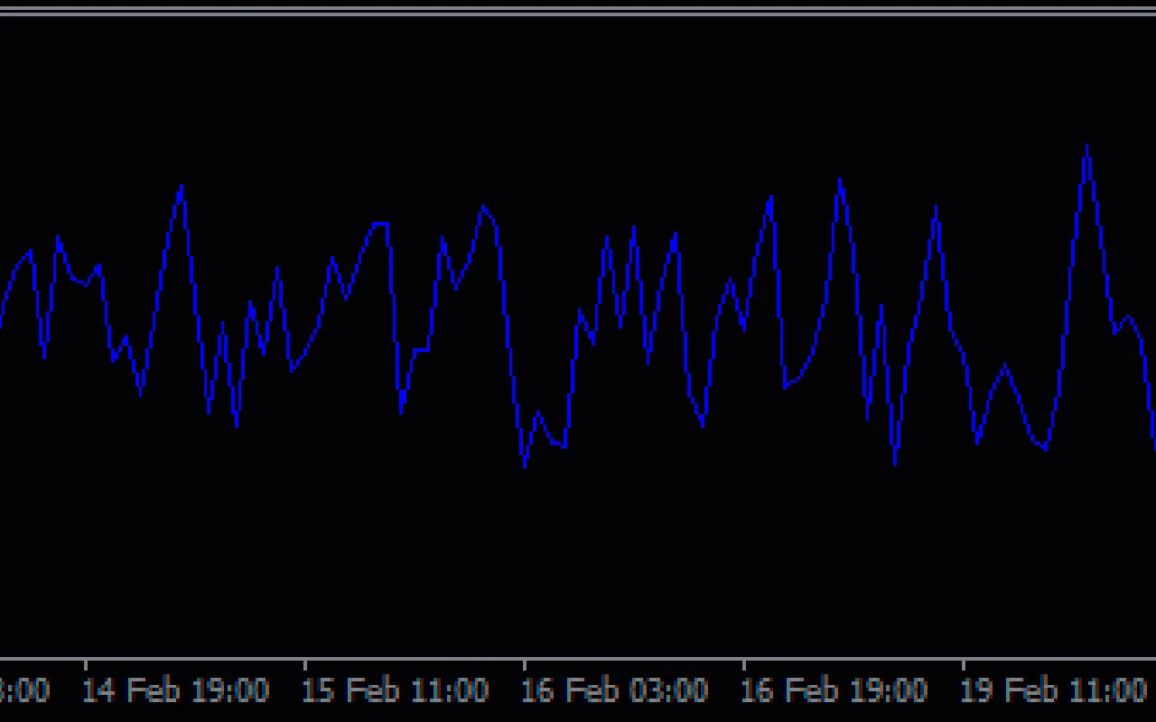The image size is (1156, 722).
Task: Click the 14 Feb 19:00 axis label
Action: (176, 690)
